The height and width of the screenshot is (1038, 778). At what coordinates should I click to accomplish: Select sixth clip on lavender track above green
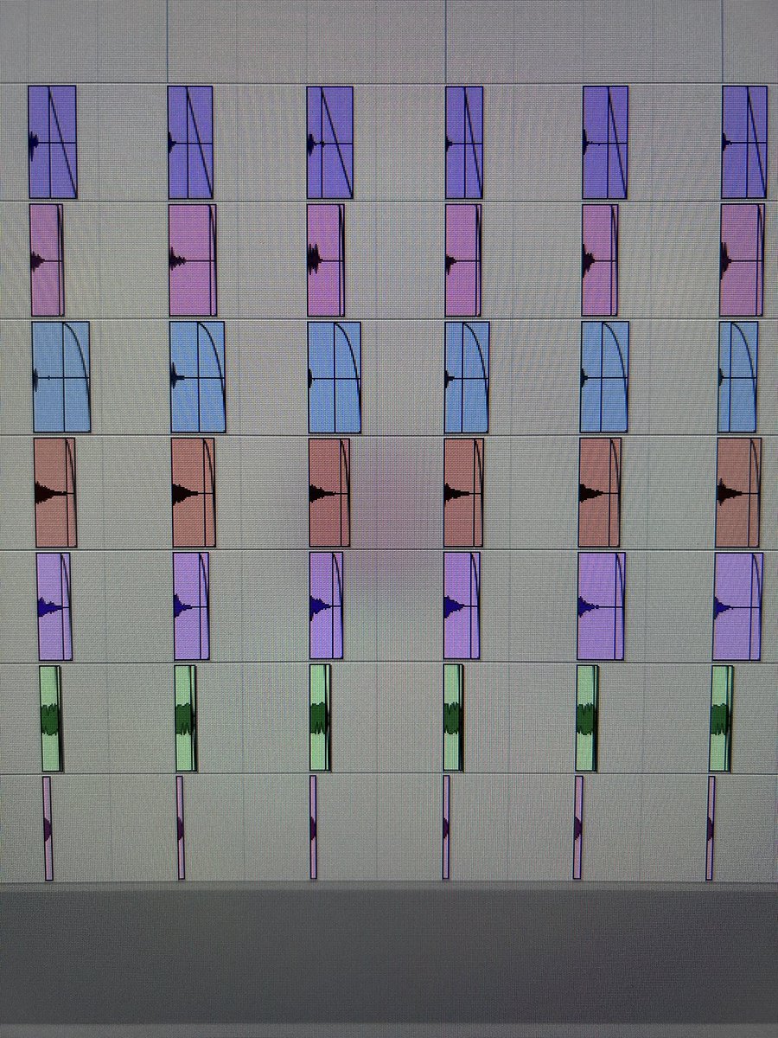[x=738, y=607]
